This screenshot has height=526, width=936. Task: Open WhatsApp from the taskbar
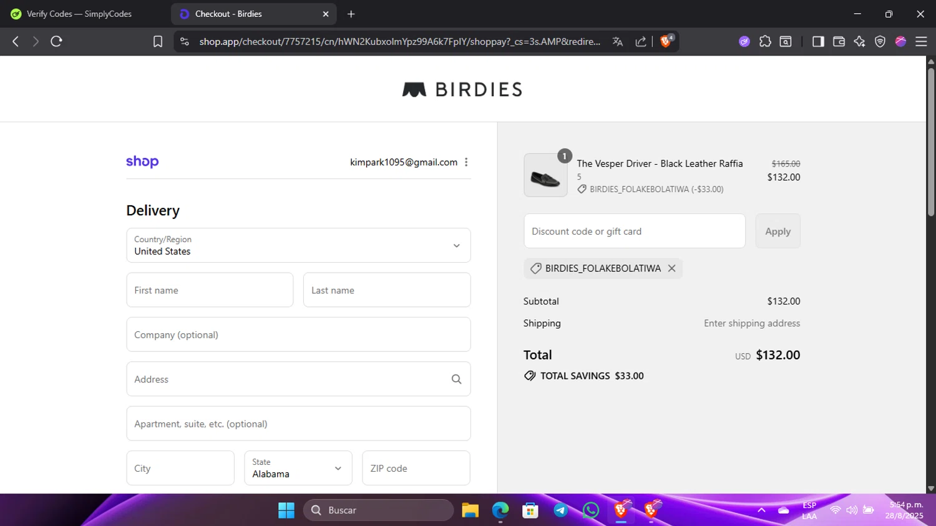[x=590, y=510]
